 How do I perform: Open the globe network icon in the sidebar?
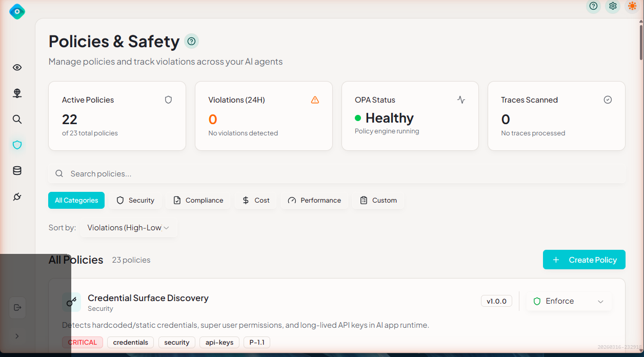tap(17, 93)
